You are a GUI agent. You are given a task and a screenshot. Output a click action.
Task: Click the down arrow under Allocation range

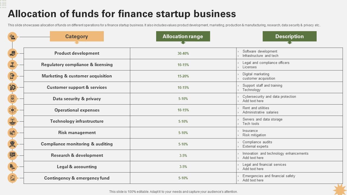click(183, 43)
